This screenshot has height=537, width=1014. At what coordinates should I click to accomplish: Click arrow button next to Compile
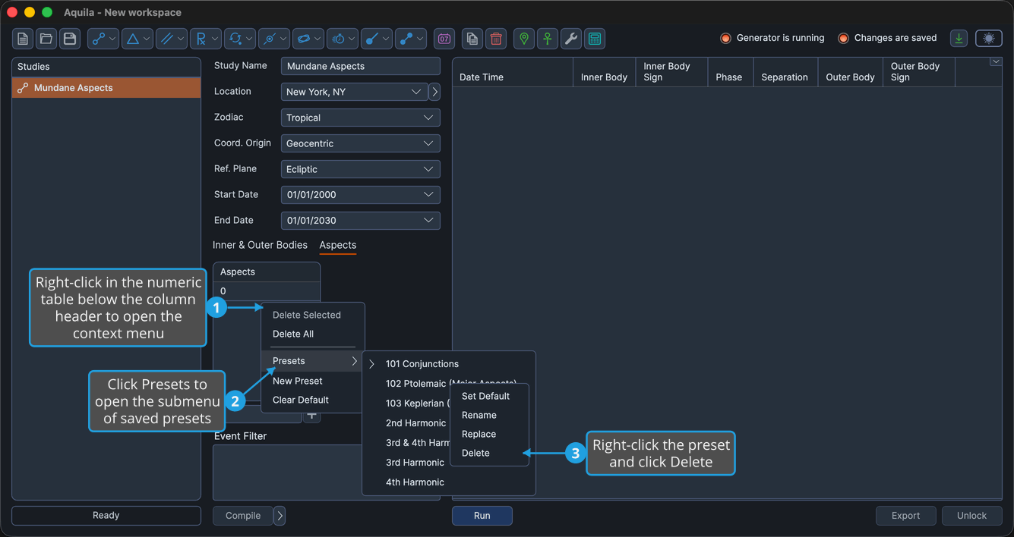pos(280,516)
